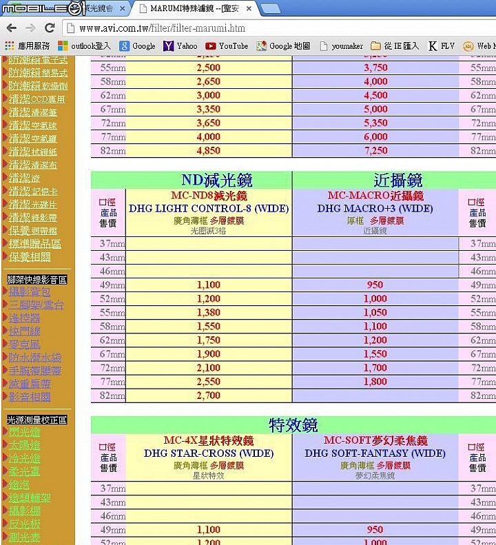Open the 手腕帶腰帶 link

(34, 371)
